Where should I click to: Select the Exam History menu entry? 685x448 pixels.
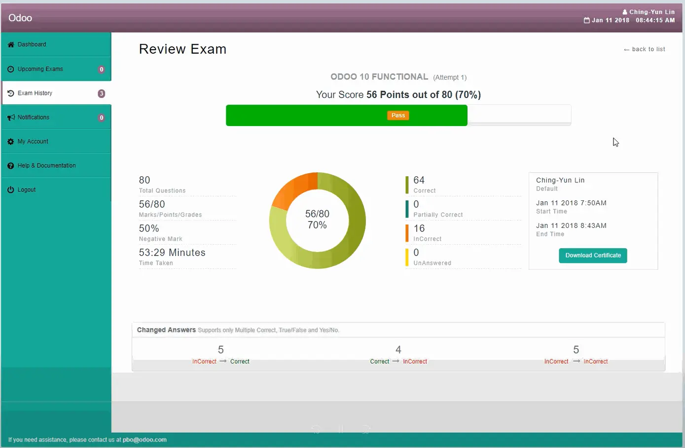pyautogui.click(x=56, y=93)
